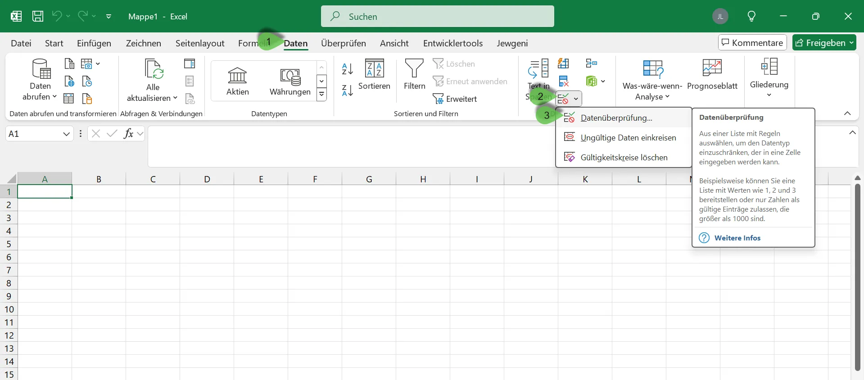Viewport: 864px width, 380px height.
Task: Click the Flash Fill lightning-grid icon
Action: click(563, 63)
